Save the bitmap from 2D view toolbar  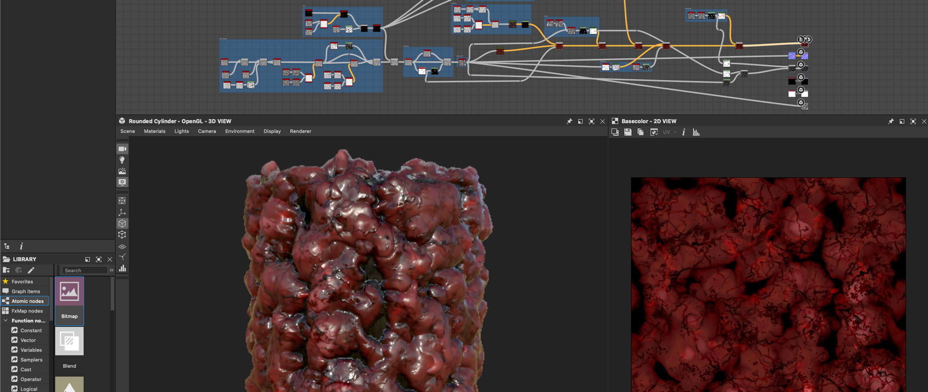point(628,132)
